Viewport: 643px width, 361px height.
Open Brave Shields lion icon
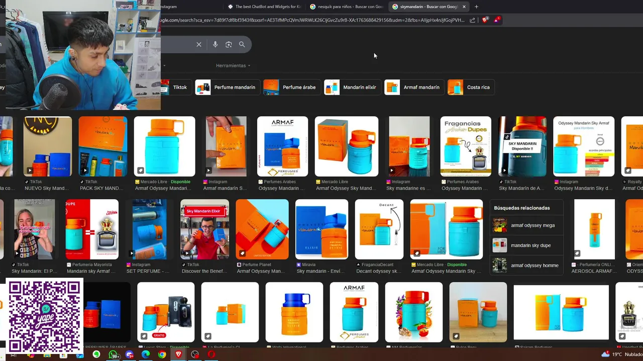485,20
